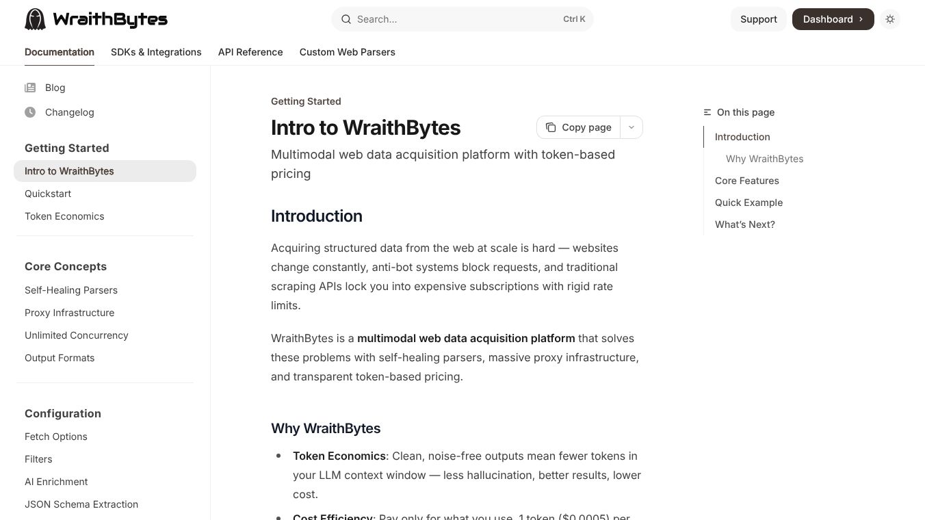
Task: Select the Blog icon in the sidebar
Action: coord(30,88)
